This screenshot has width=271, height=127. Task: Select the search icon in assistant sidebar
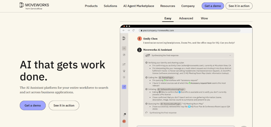[x=124, y=48]
